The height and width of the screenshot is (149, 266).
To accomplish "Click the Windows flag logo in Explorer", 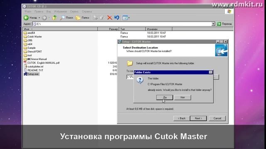I will pos(229,12).
